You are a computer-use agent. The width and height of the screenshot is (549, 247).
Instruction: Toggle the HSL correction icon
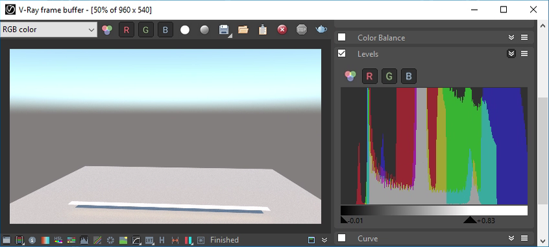(x=58, y=240)
